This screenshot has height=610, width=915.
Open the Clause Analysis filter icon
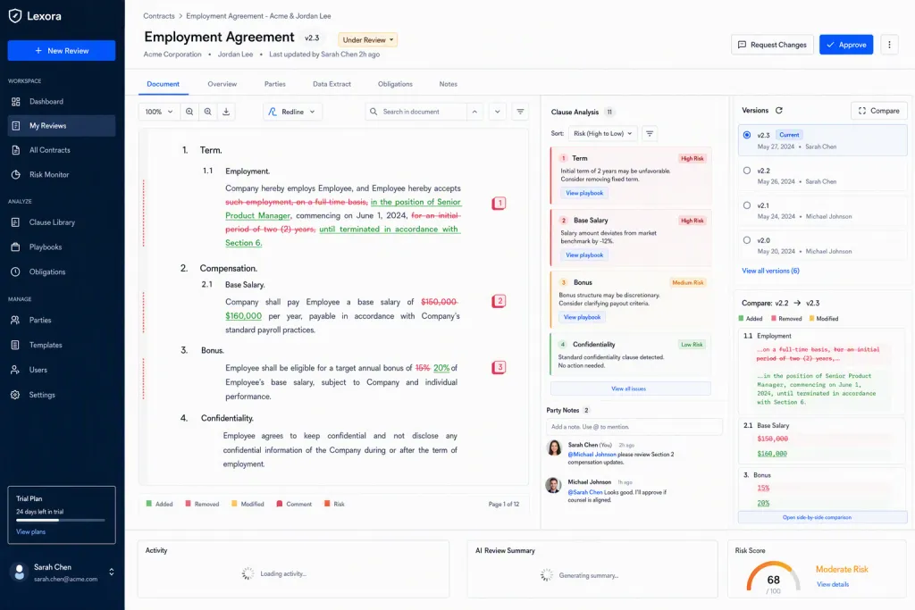click(650, 134)
